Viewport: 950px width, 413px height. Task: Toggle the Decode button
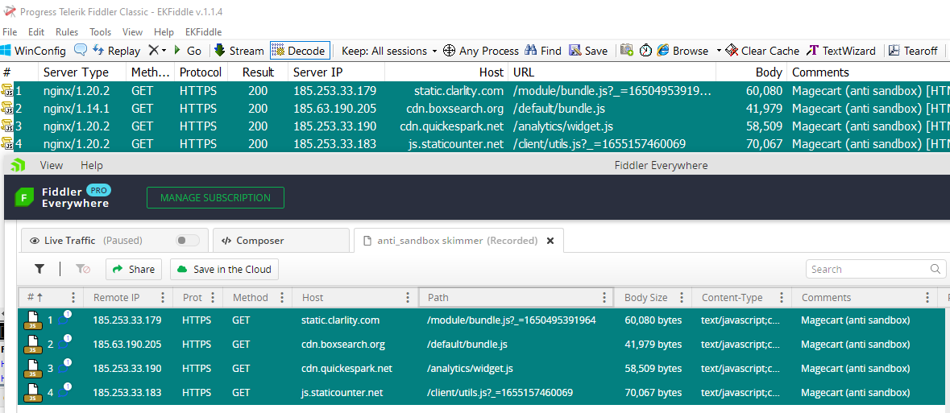299,51
